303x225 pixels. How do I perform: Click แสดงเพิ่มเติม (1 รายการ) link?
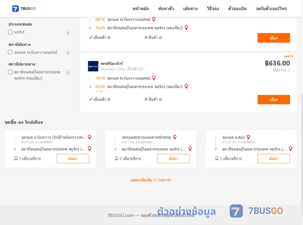coord(151,180)
